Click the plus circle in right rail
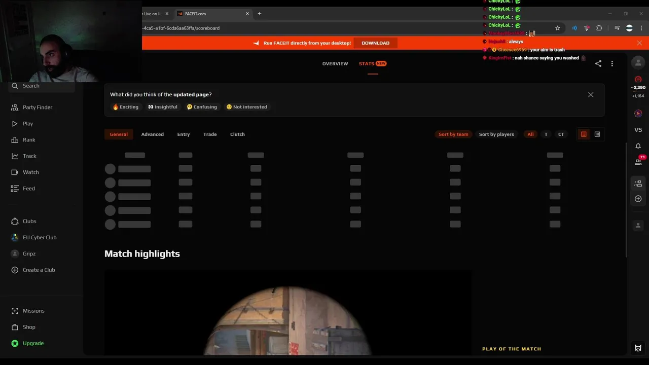 [638, 199]
